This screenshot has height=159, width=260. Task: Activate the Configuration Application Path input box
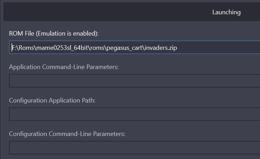[x=135, y=114]
